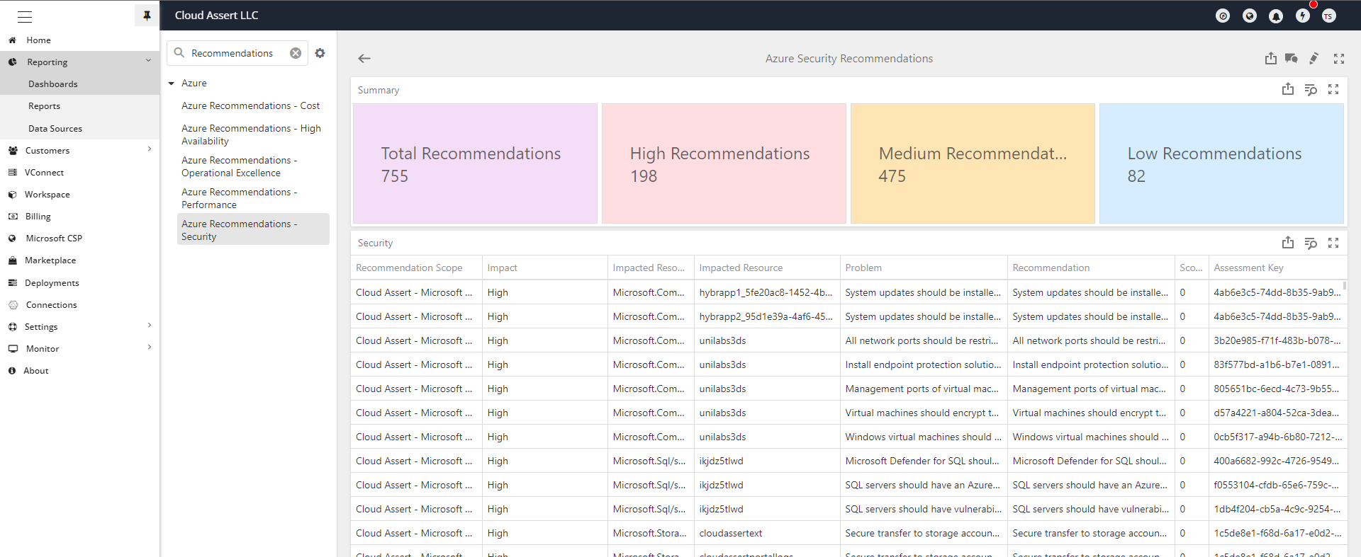Viewport: 1361px width, 557px height.
Task: Click the back arrow beside the dashboard title
Action: point(364,59)
